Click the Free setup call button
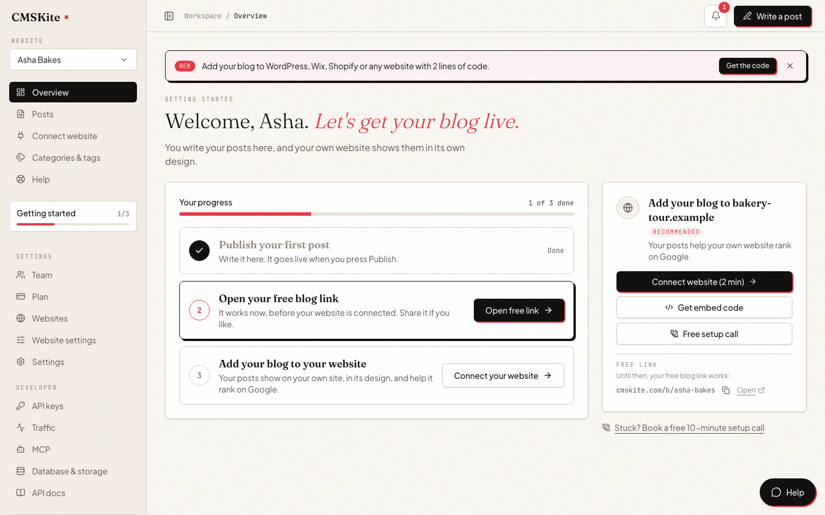825x515 pixels. point(704,334)
